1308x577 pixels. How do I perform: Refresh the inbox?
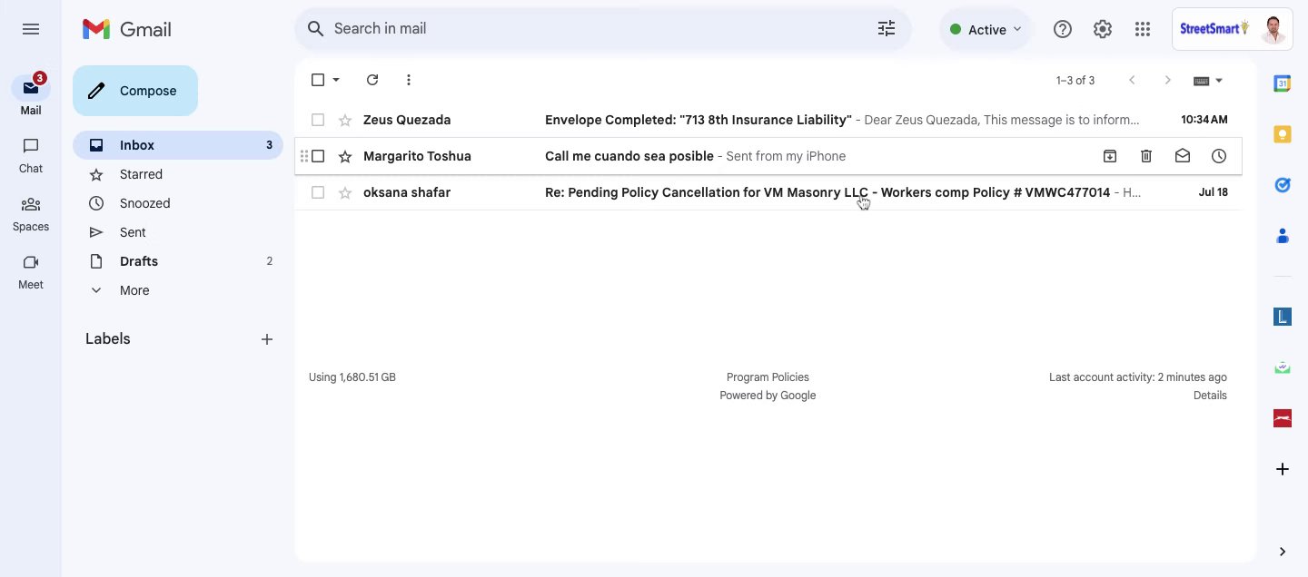click(372, 80)
